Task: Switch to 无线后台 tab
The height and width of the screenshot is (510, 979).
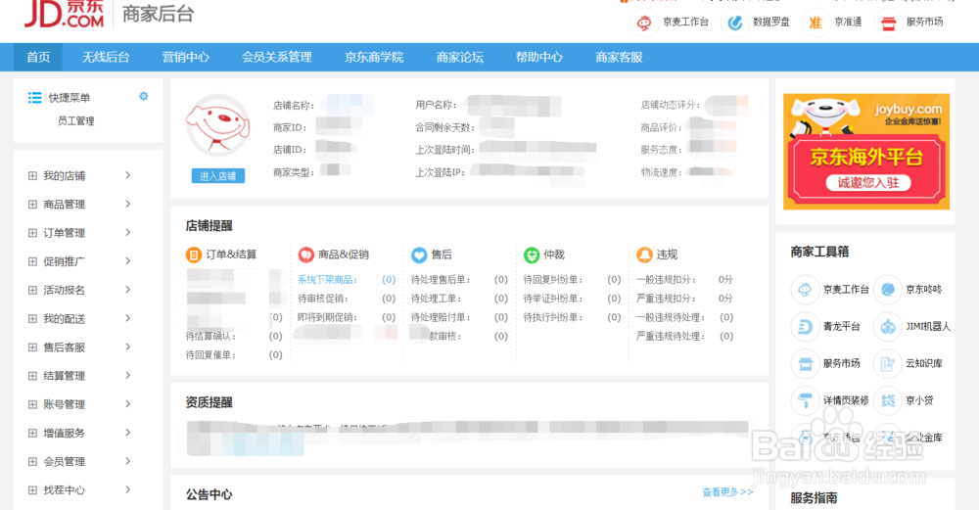Action: coord(106,58)
